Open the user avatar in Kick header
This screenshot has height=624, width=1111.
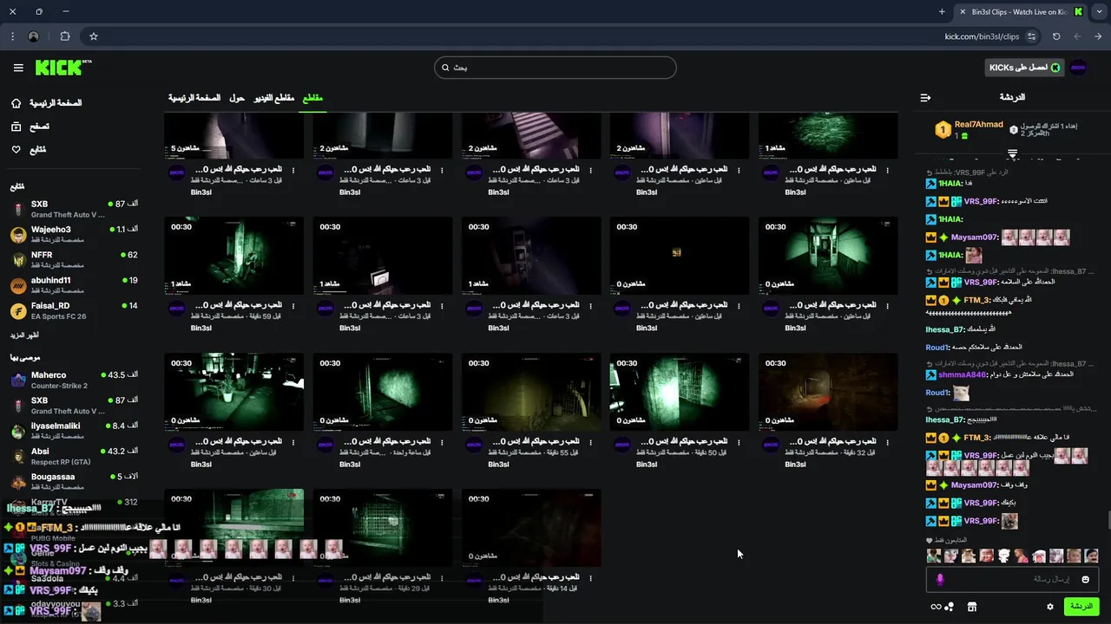point(1078,68)
